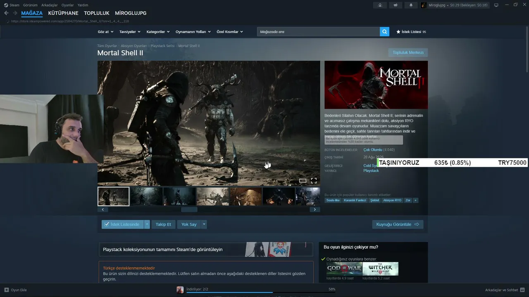529x297 pixels.
Task: Open the downloading game icon in the bottom bar
Action: tap(180, 290)
